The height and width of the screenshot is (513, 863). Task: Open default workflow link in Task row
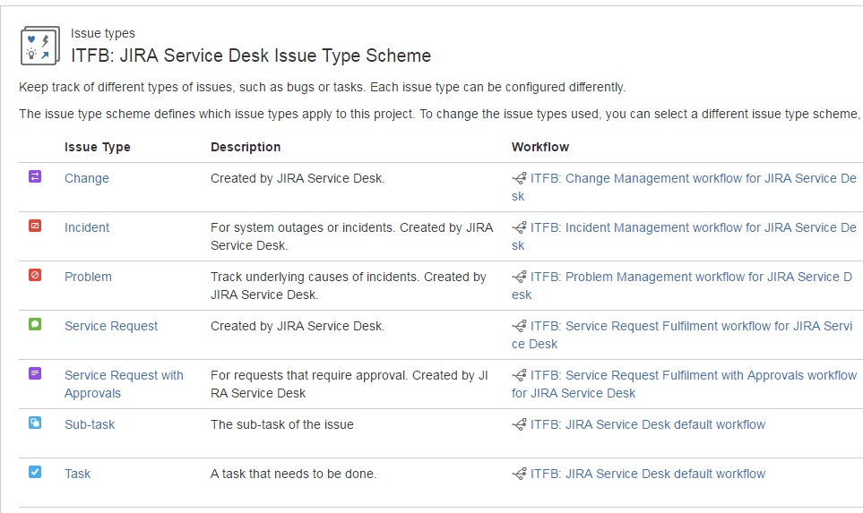pos(648,474)
